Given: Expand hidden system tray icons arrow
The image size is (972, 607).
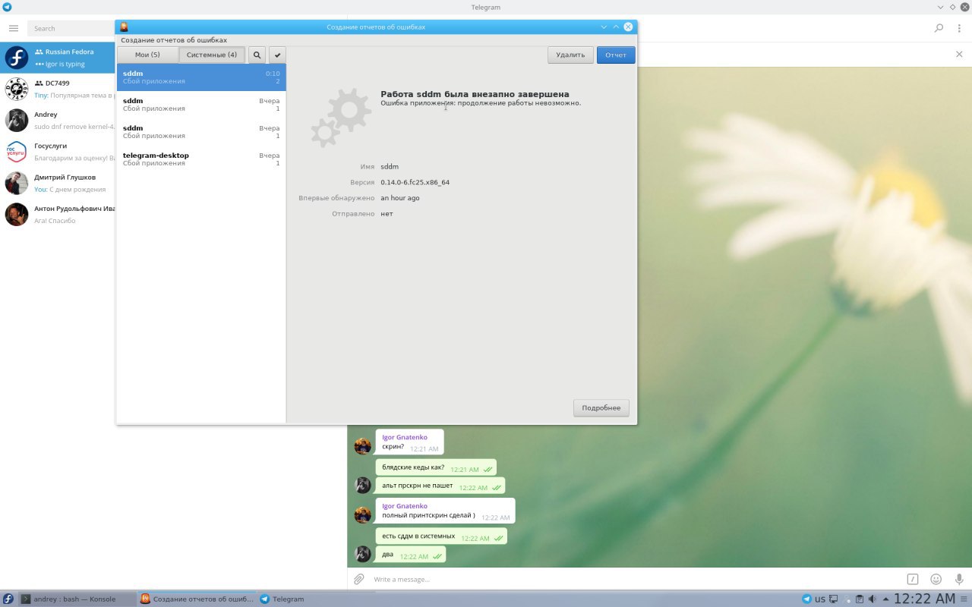Looking at the screenshot, I should [885, 599].
